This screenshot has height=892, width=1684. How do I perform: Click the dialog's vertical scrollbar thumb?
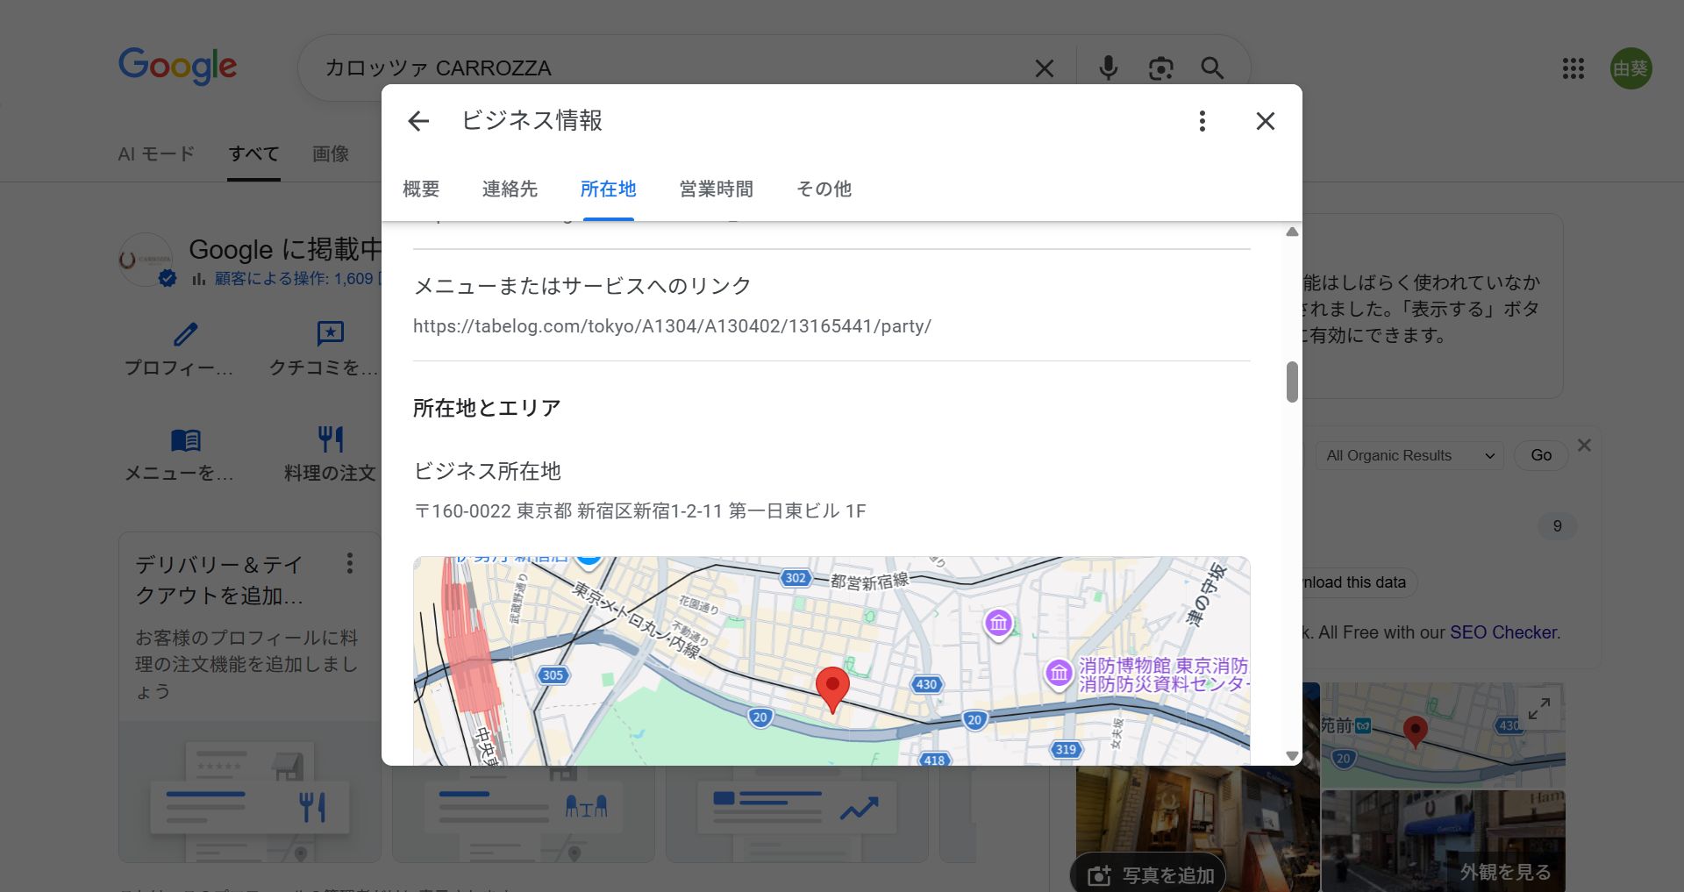1292,382
